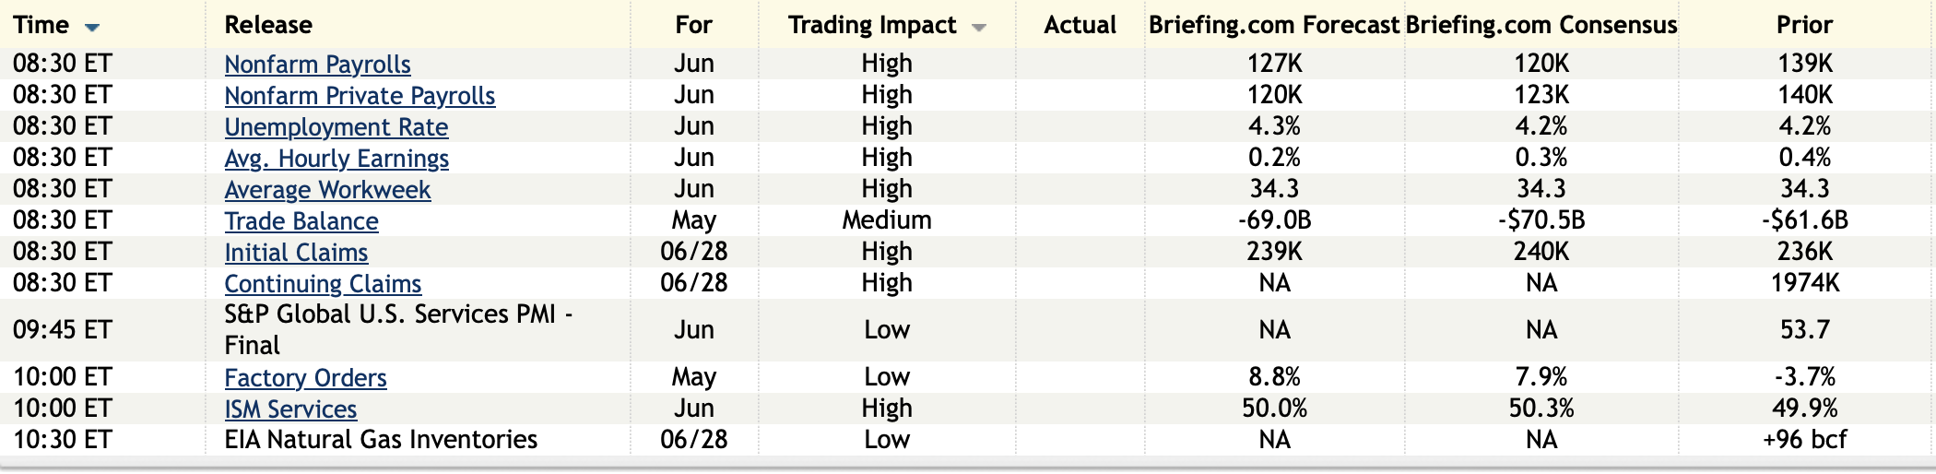Viewport: 1936px width, 474px height.
Task: Open the Continuing Claims link
Action: click(x=323, y=284)
